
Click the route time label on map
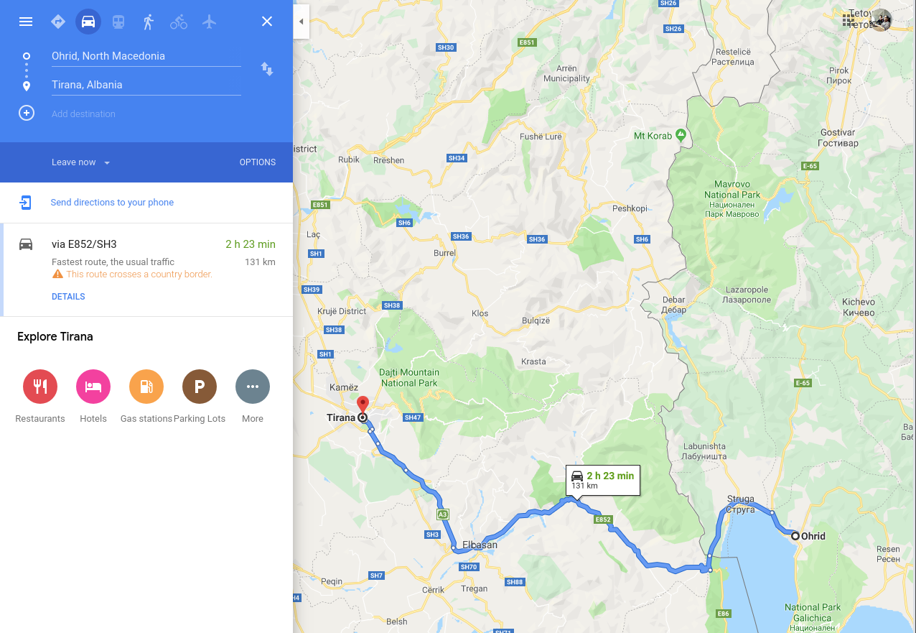coord(602,480)
